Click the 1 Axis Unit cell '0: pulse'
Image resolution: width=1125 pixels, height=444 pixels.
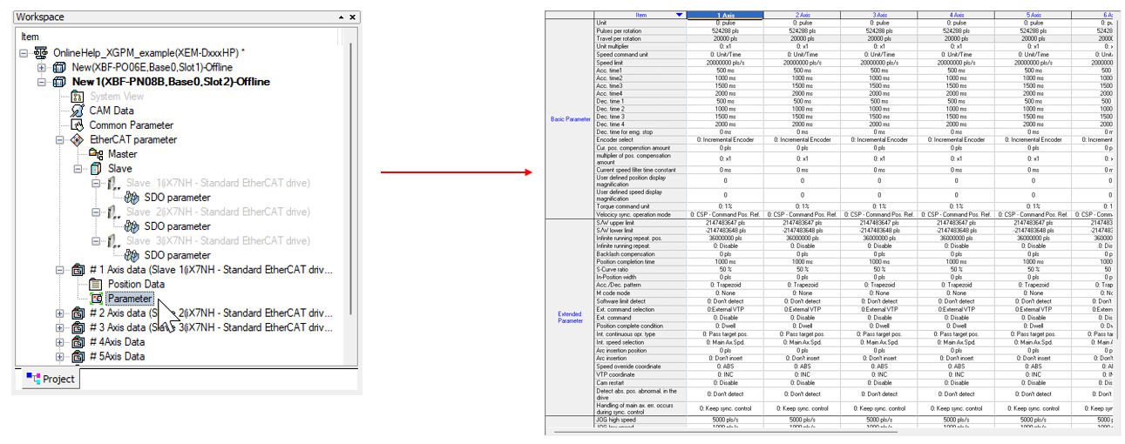coord(726,22)
